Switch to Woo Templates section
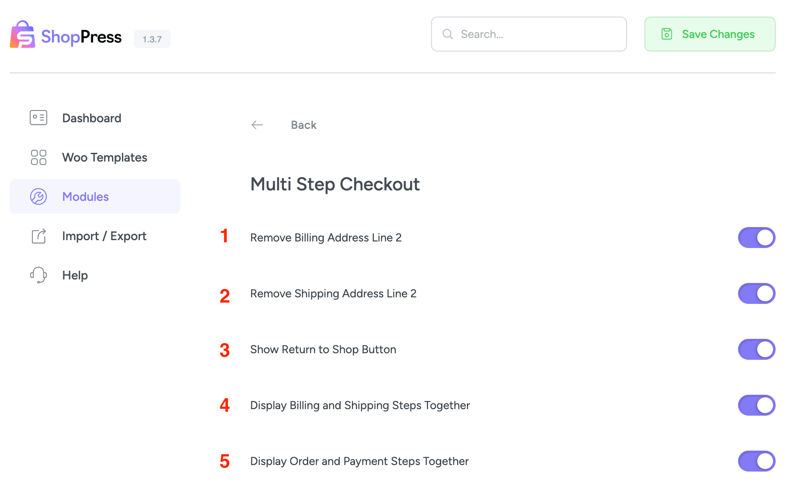 (104, 157)
